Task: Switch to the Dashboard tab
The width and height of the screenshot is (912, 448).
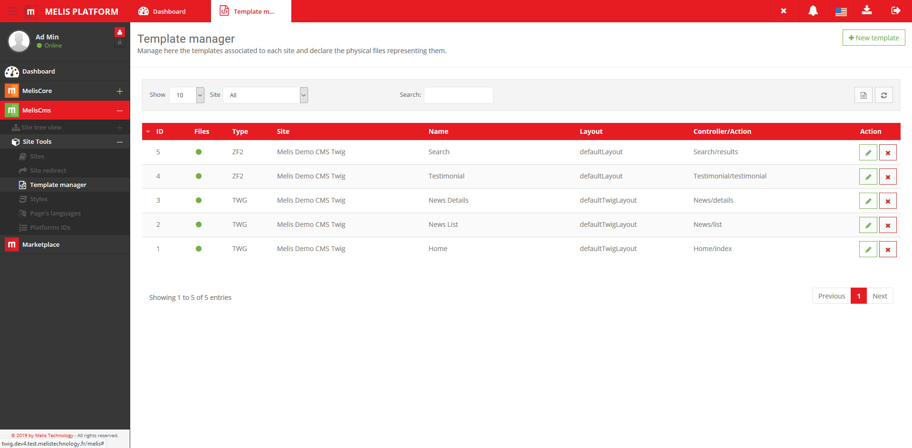Action: (x=163, y=11)
